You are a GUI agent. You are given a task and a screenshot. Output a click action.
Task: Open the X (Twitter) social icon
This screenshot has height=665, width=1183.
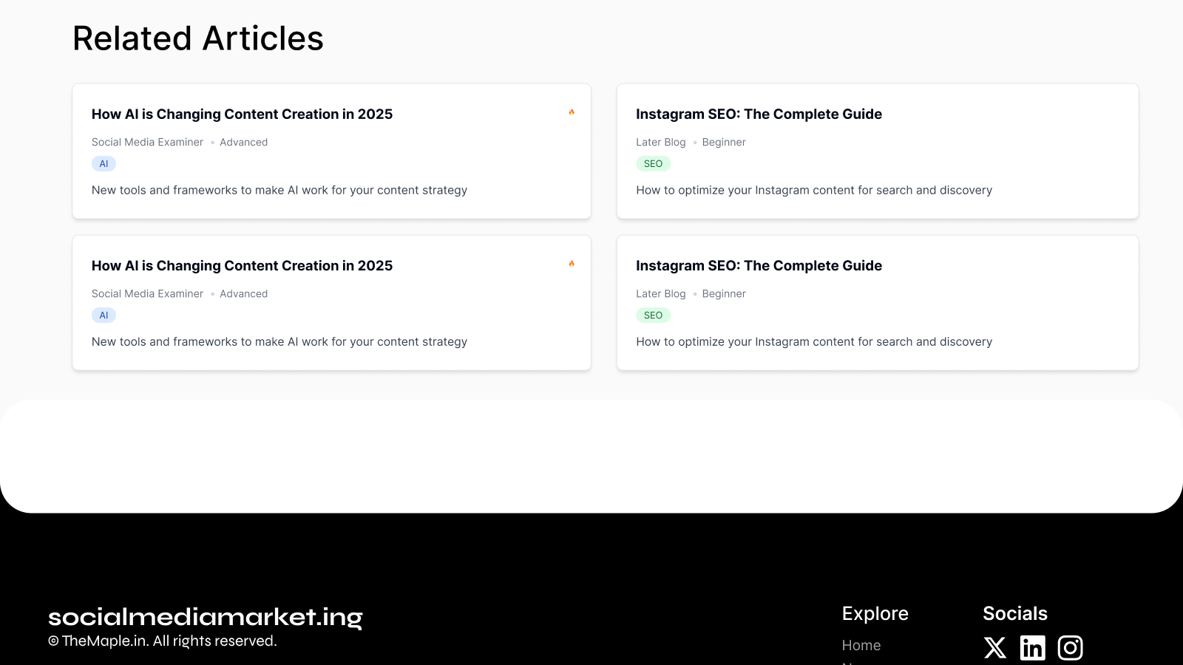tap(995, 648)
